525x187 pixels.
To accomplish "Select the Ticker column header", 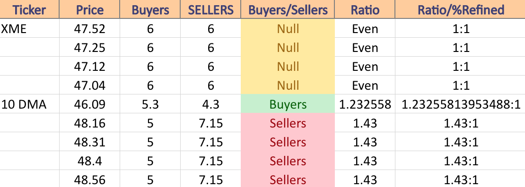I will point(29,9).
